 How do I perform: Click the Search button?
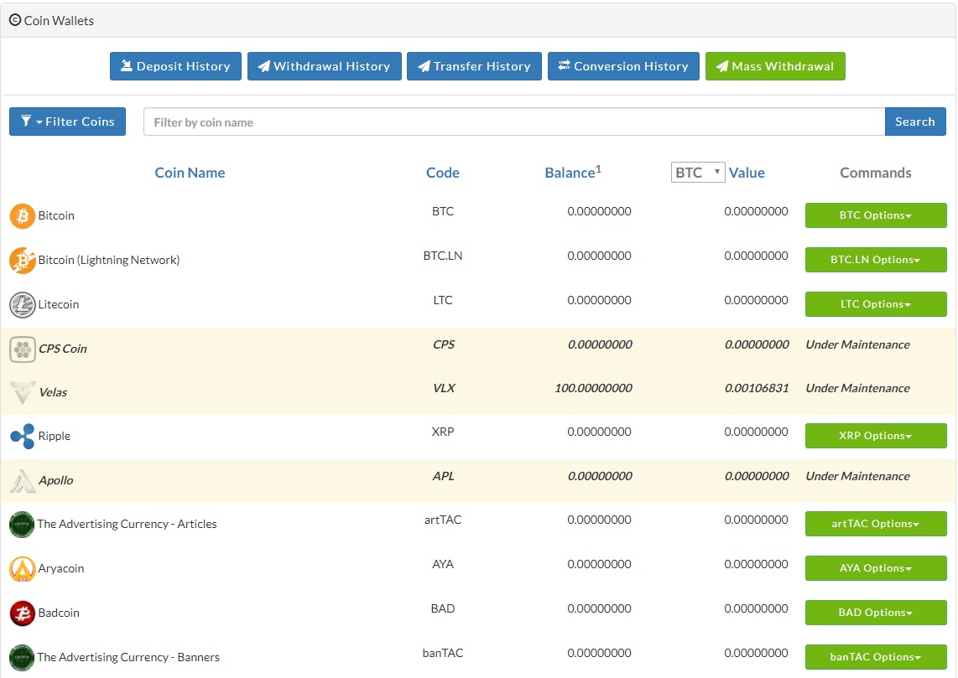click(x=915, y=122)
